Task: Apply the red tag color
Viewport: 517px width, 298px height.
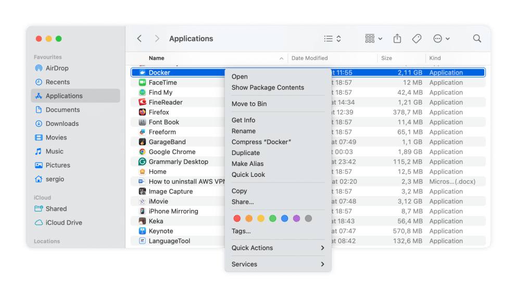Action: coord(237,218)
